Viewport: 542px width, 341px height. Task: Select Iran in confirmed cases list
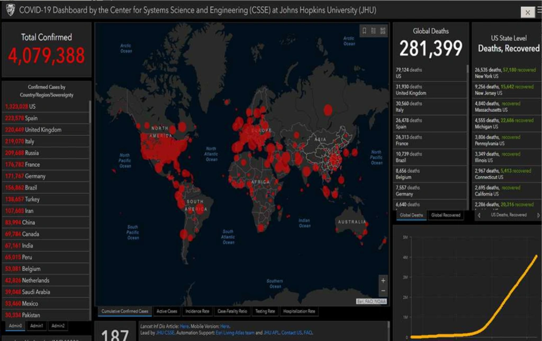46,211
